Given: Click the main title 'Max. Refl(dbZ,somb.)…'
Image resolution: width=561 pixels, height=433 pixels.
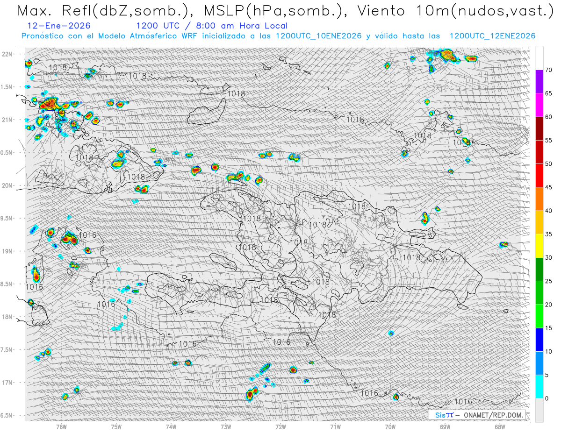Looking at the screenshot, I should [285, 11].
